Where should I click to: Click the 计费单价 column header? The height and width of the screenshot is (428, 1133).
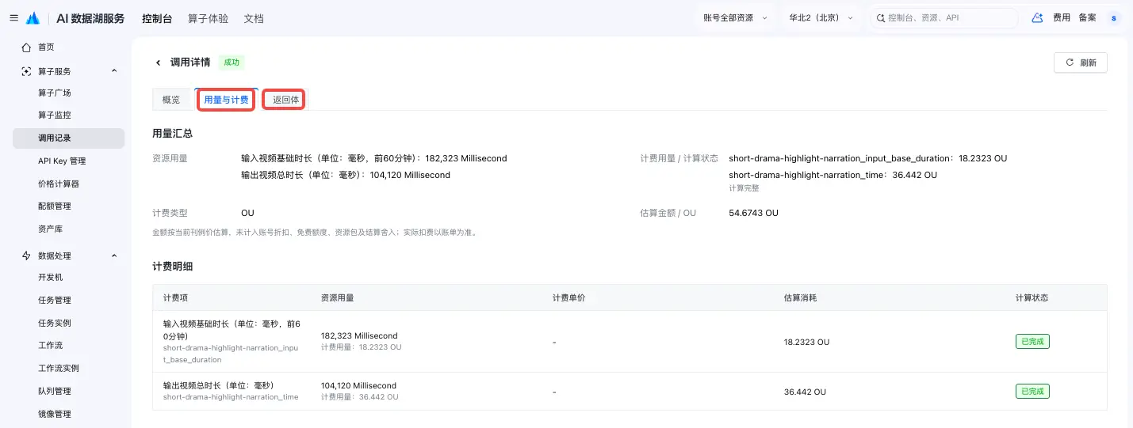(568, 298)
